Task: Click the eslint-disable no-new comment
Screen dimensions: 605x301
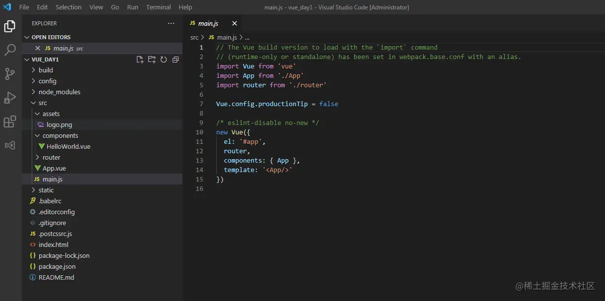Action: click(268, 122)
